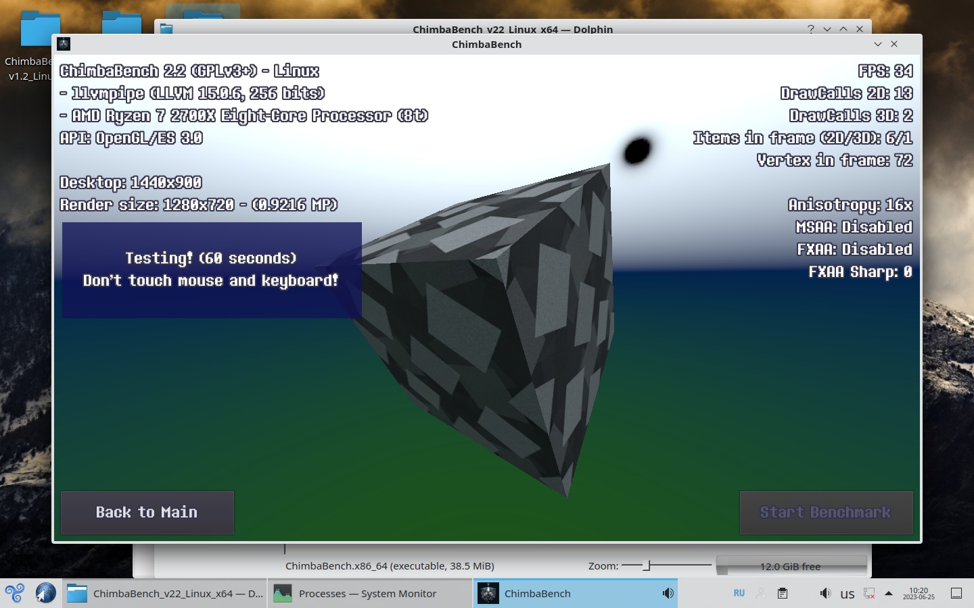Click the llvmpipe renderer line
Screen dimensions: 974x608
193,93
